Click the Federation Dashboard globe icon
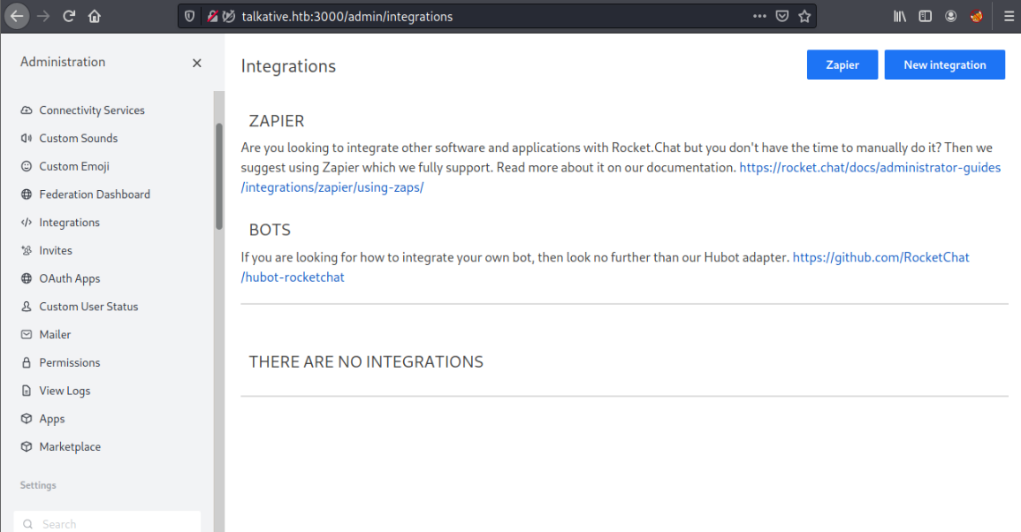This screenshot has height=532, width=1021. (x=27, y=194)
